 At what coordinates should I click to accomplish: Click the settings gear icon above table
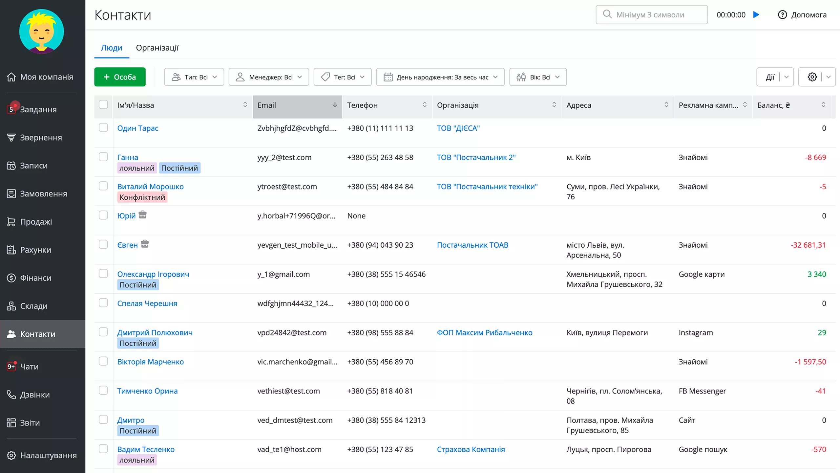click(x=812, y=77)
